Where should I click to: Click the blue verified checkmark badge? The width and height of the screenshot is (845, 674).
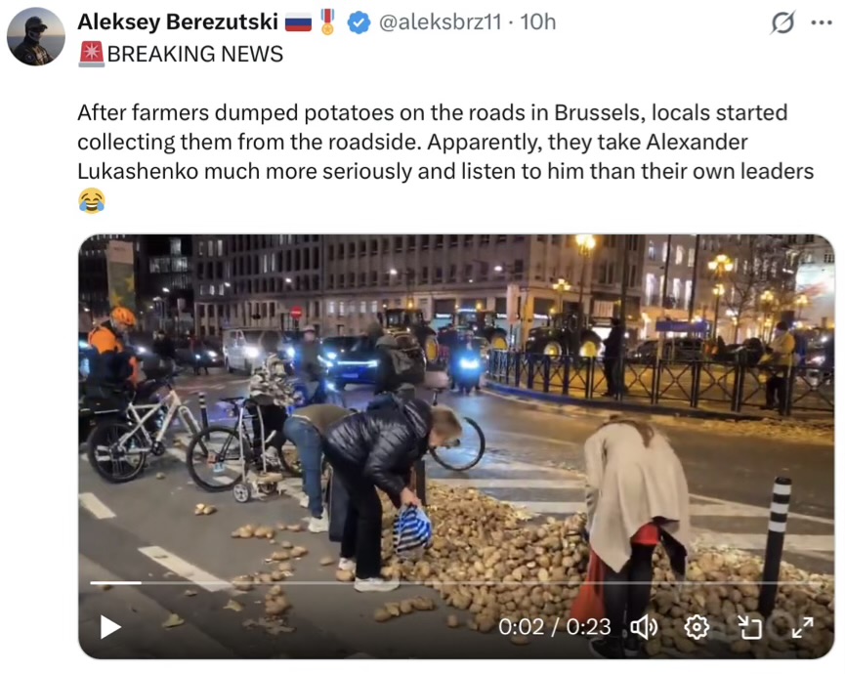pyautogui.click(x=359, y=22)
